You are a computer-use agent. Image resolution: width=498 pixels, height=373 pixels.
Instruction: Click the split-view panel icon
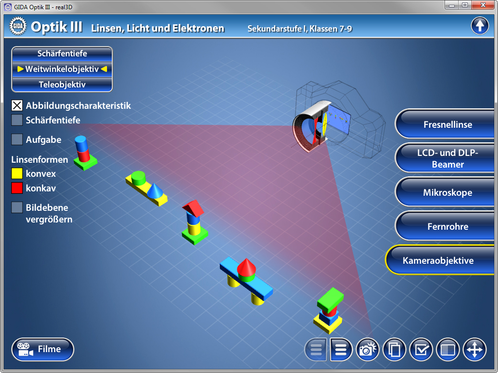click(x=448, y=349)
